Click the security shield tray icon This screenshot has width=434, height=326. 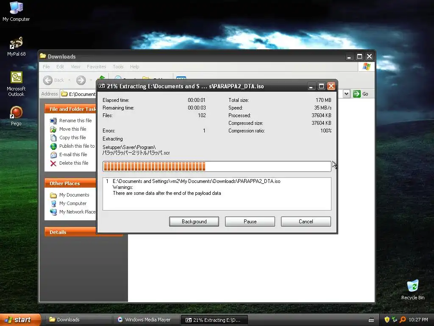click(387, 320)
